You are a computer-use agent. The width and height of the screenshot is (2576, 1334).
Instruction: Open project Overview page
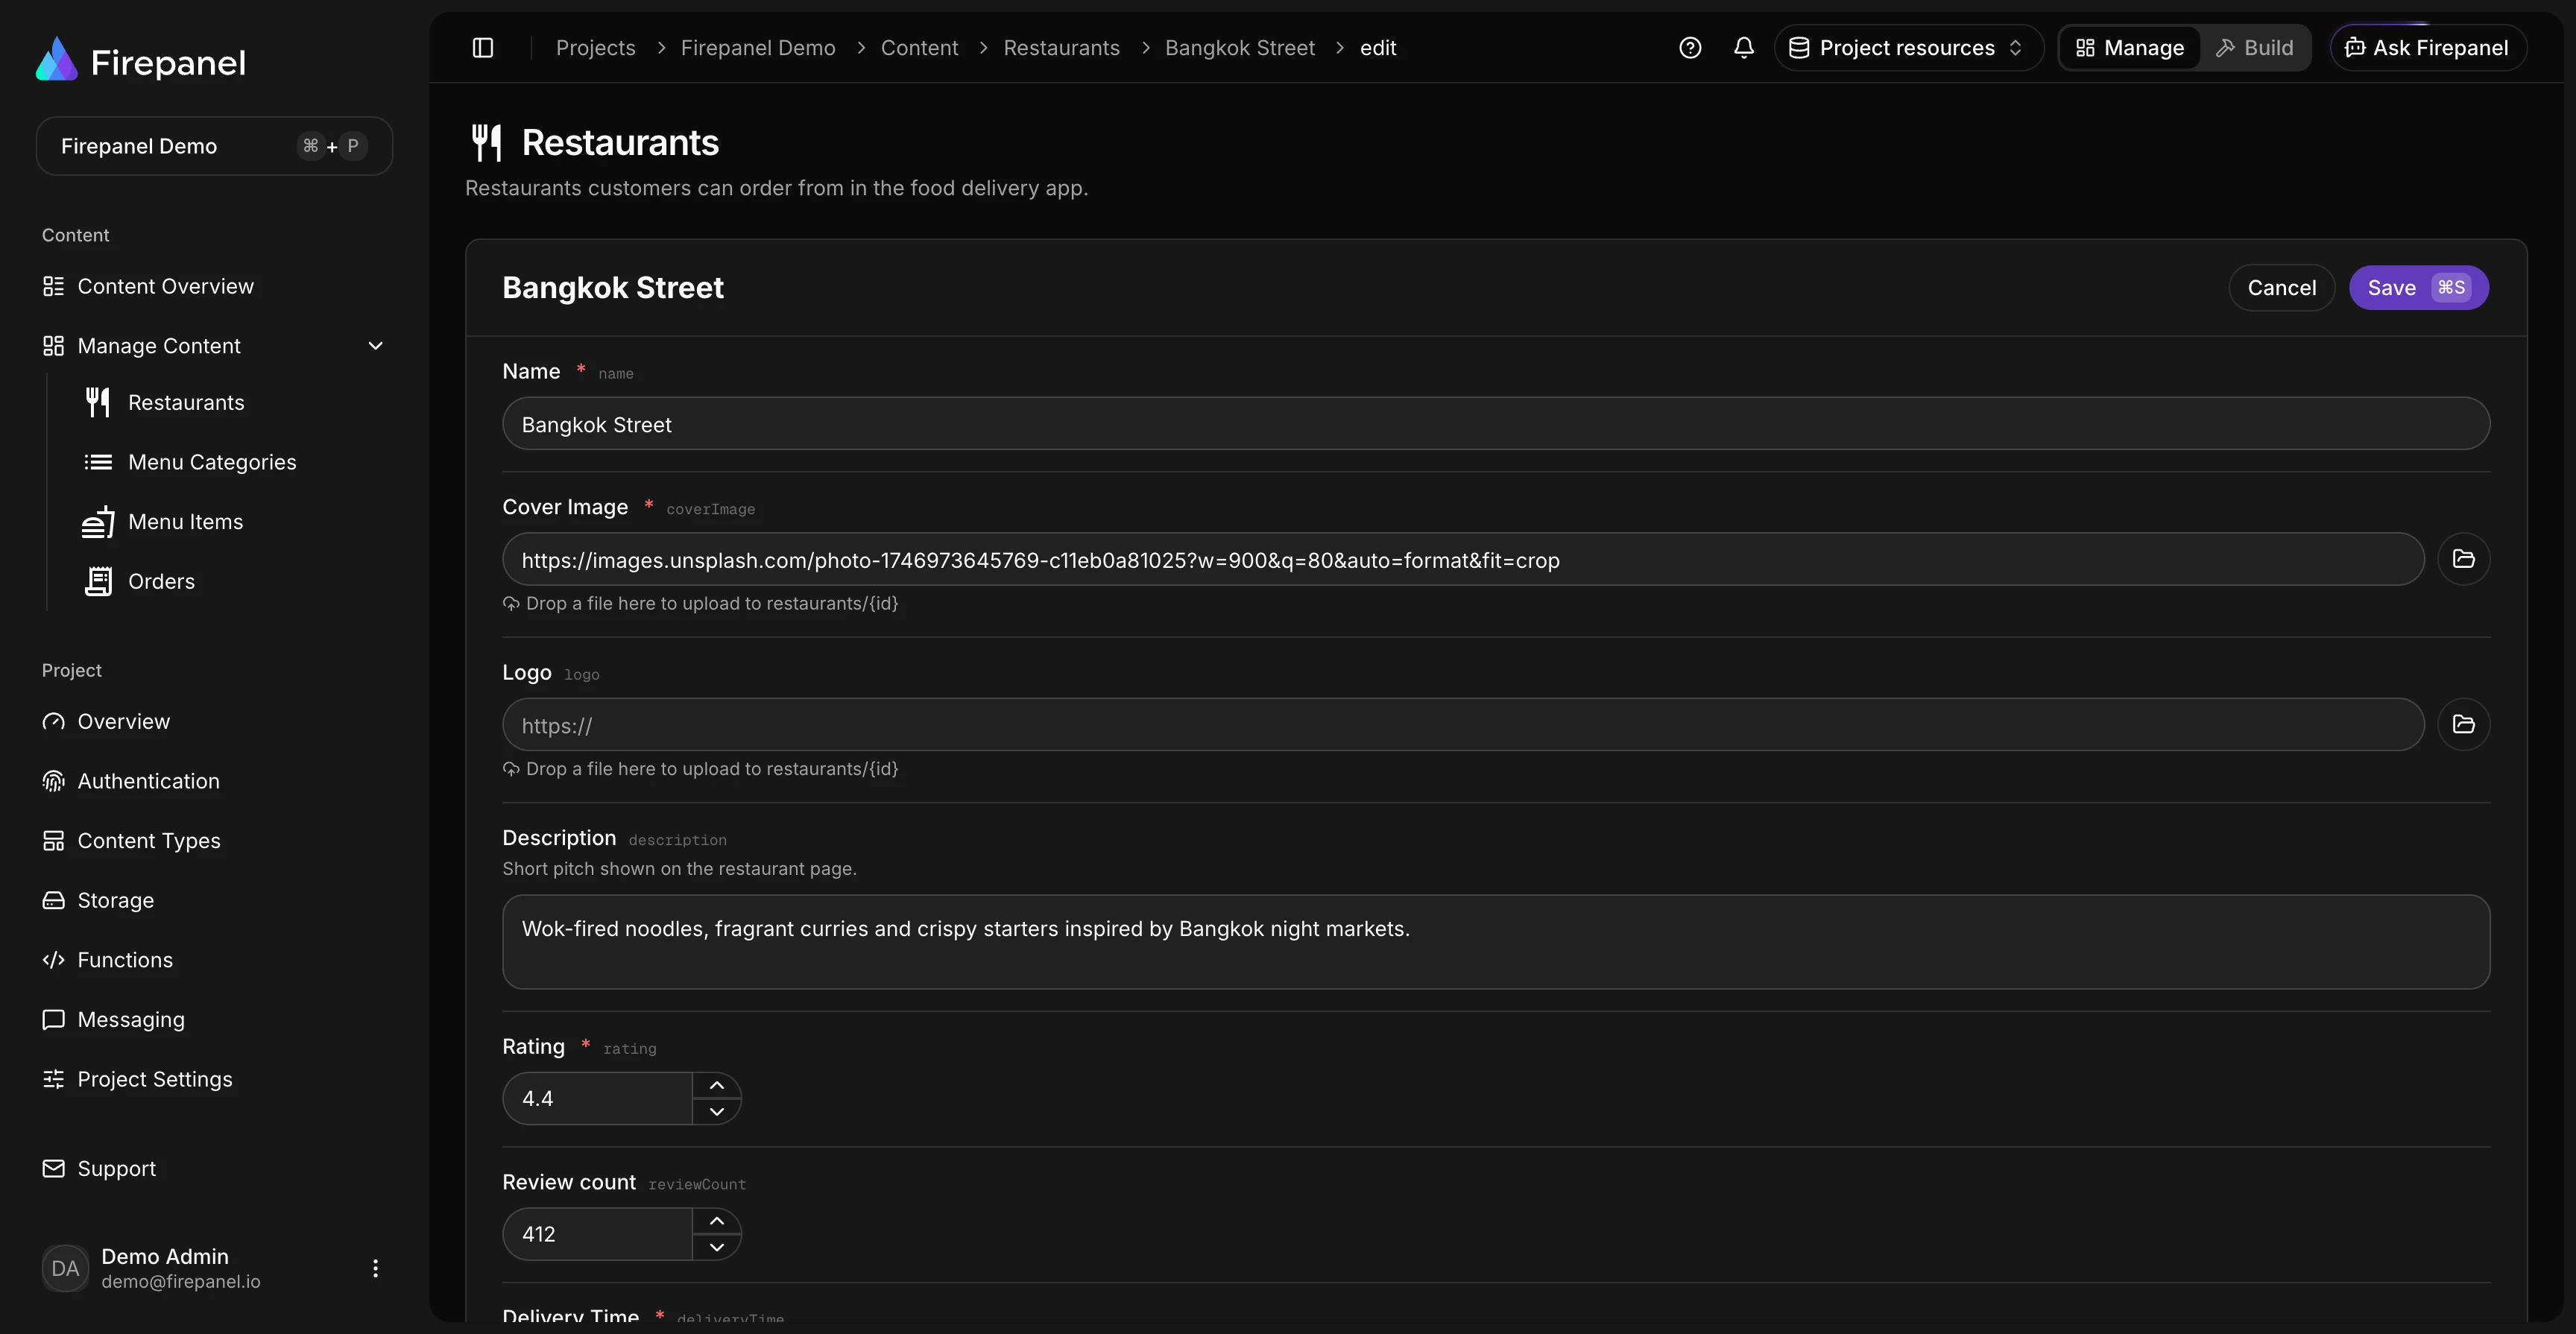pos(106,722)
